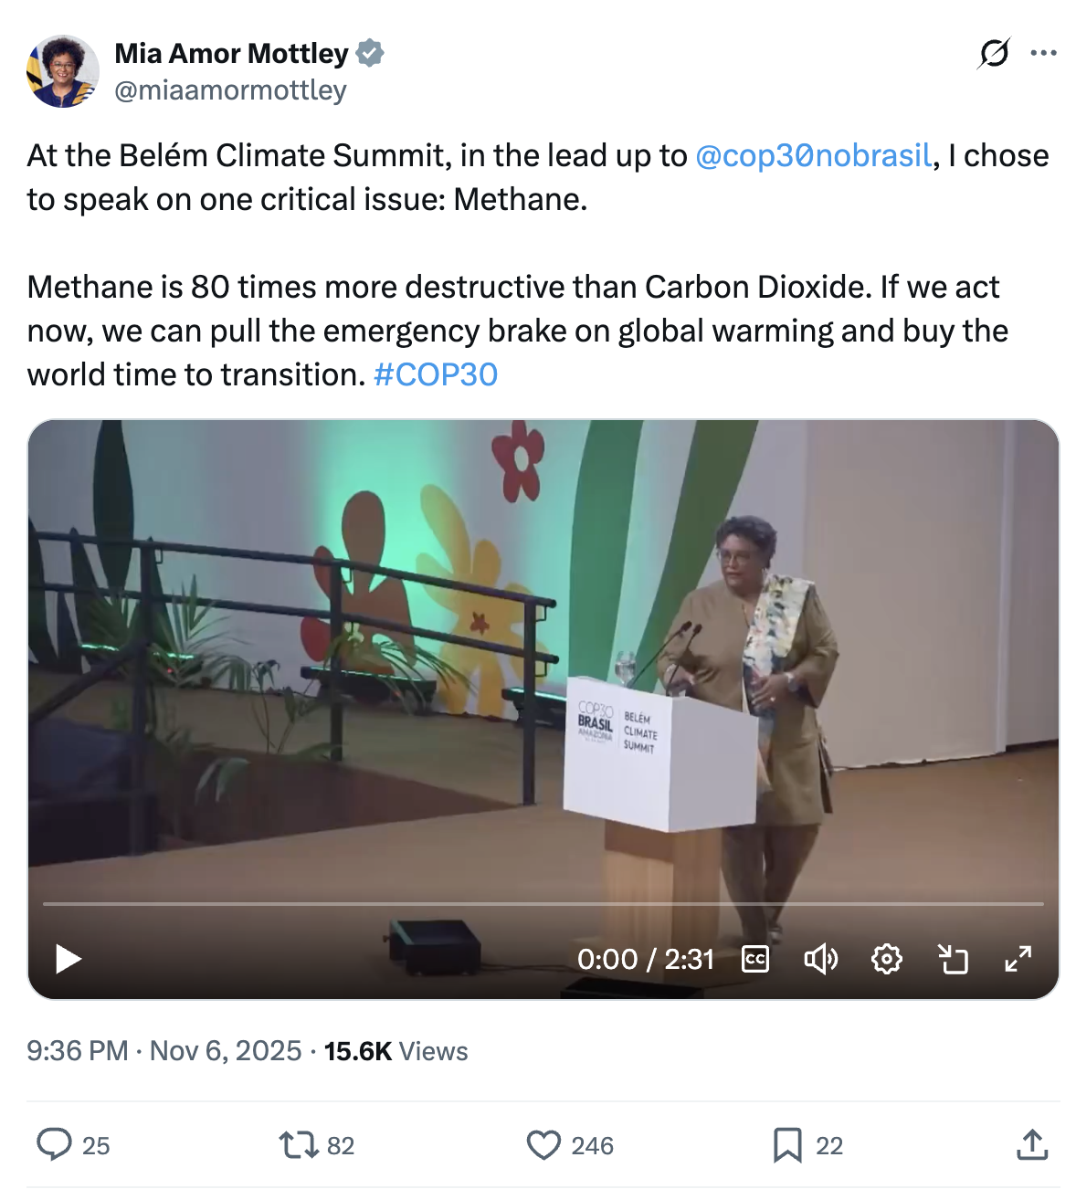This screenshot has height=1189, width=1076.
Task: Expand the video to fullscreen
Action: (x=1017, y=959)
